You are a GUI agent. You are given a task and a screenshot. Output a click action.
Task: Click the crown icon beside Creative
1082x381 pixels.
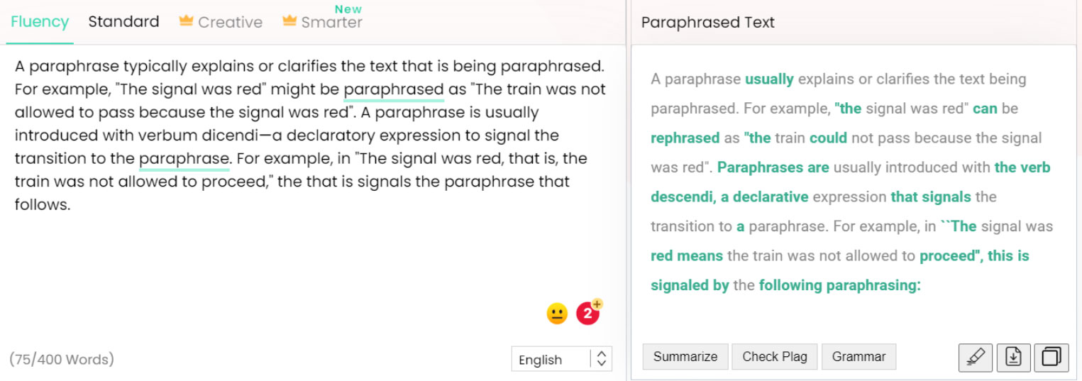click(186, 21)
